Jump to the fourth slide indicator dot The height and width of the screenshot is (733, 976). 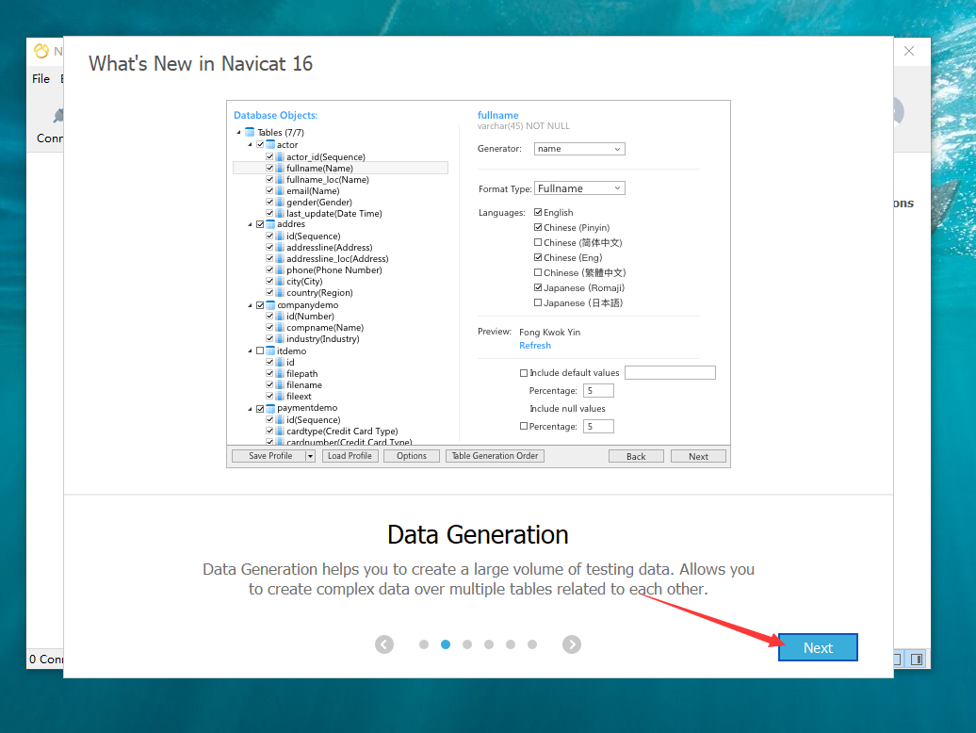coord(489,644)
